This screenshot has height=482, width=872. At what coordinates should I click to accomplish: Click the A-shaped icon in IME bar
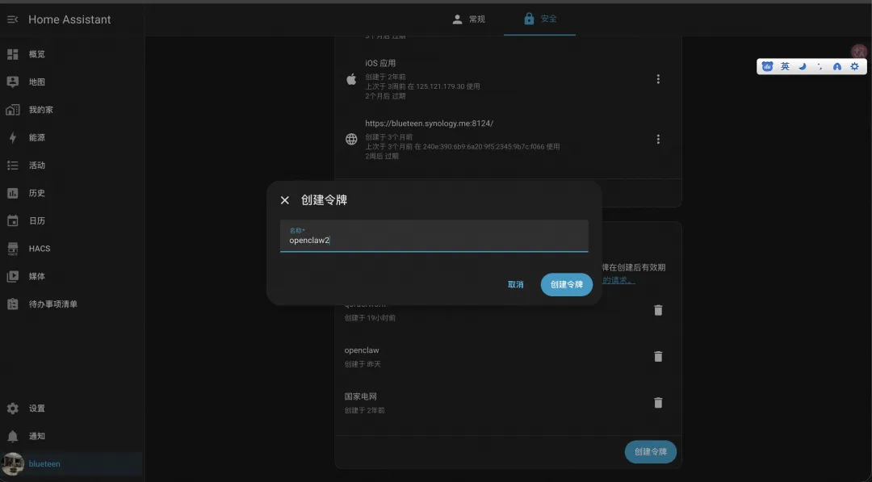[837, 67]
